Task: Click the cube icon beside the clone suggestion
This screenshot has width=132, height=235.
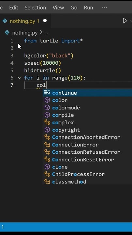Action: click(47, 167)
